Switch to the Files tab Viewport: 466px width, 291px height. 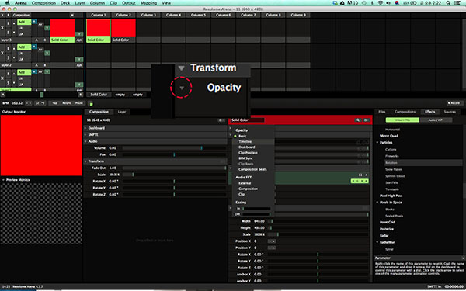(382, 112)
